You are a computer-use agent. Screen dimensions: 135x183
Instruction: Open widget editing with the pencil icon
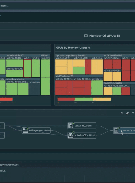127,113
